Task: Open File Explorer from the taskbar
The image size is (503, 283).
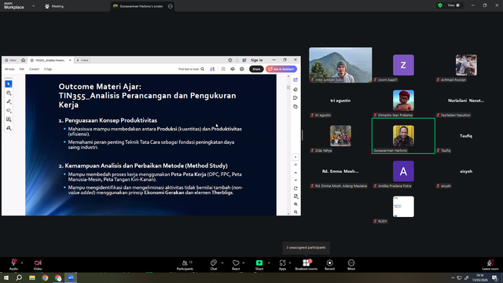Action: coord(32,277)
